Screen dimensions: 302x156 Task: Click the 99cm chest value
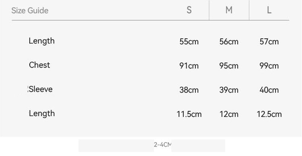coord(269,66)
